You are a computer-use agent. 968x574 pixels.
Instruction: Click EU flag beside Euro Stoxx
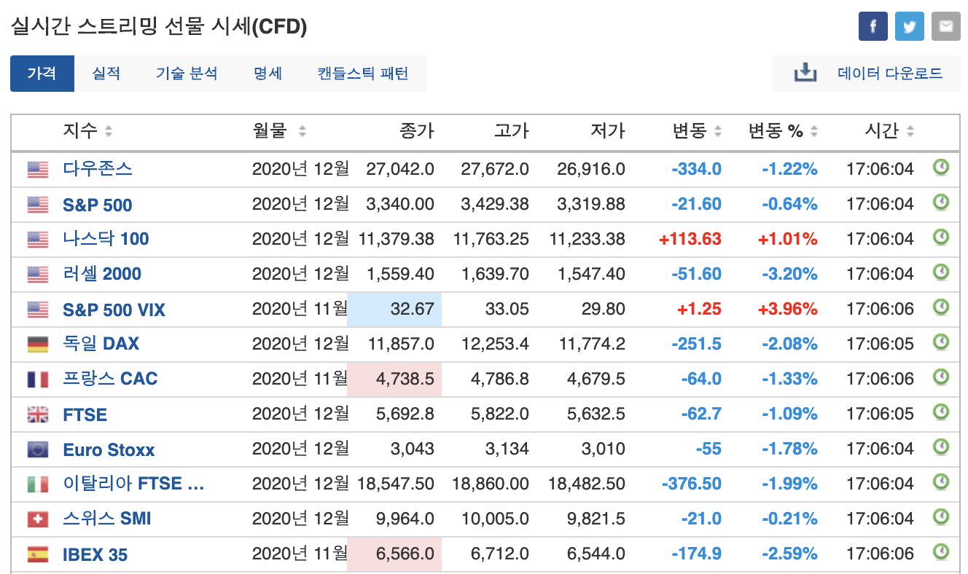coord(38,450)
